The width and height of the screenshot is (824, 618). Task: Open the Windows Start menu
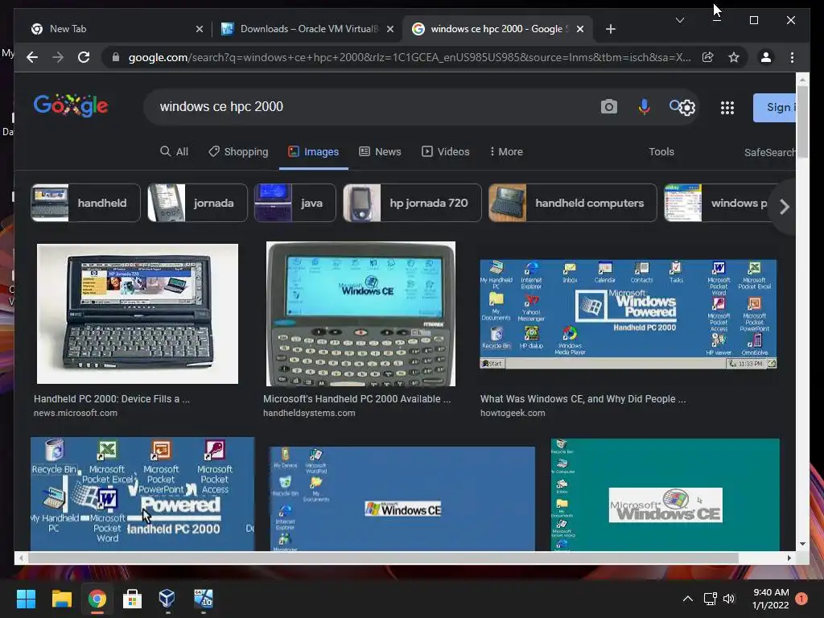tap(26, 599)
